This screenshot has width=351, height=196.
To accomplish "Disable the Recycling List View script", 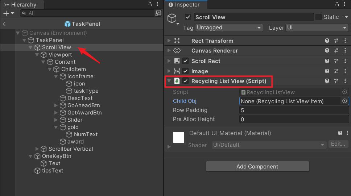I will [185, 81].
